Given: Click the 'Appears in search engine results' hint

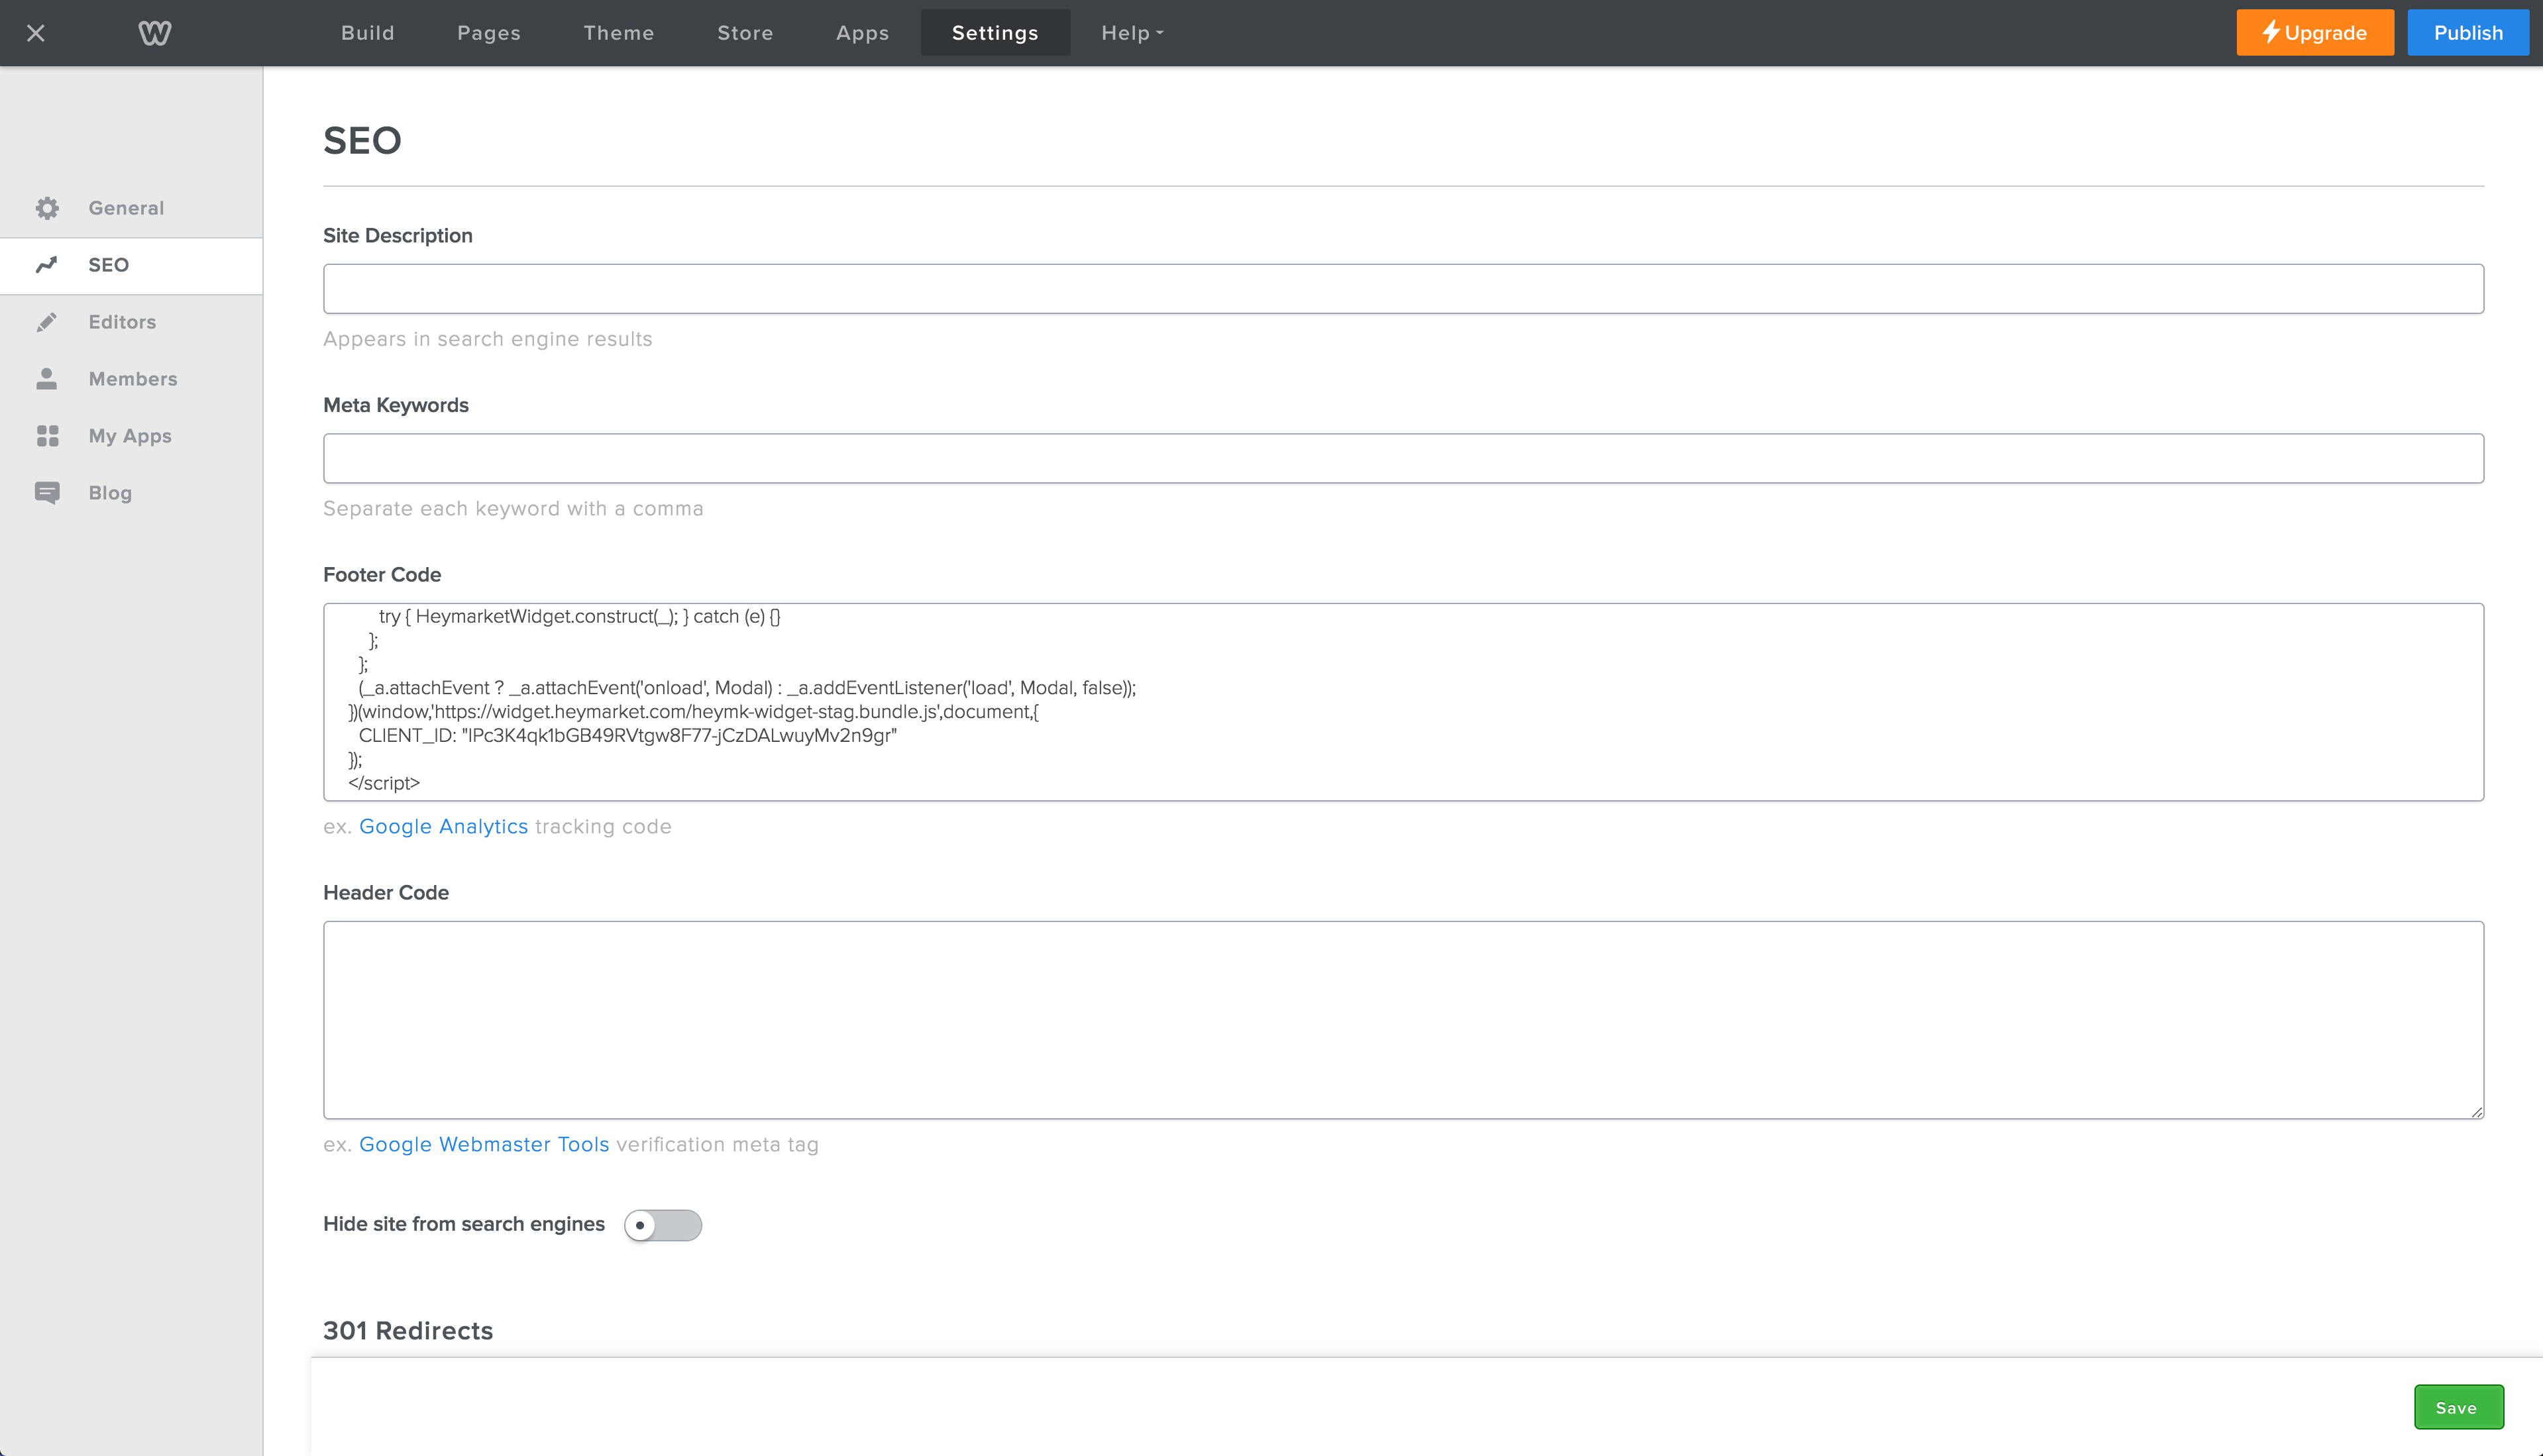Looking at the screenshot, I should 488,339.
